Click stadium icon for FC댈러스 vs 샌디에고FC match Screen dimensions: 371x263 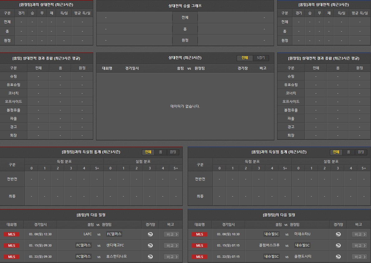[x=150, y=246]
